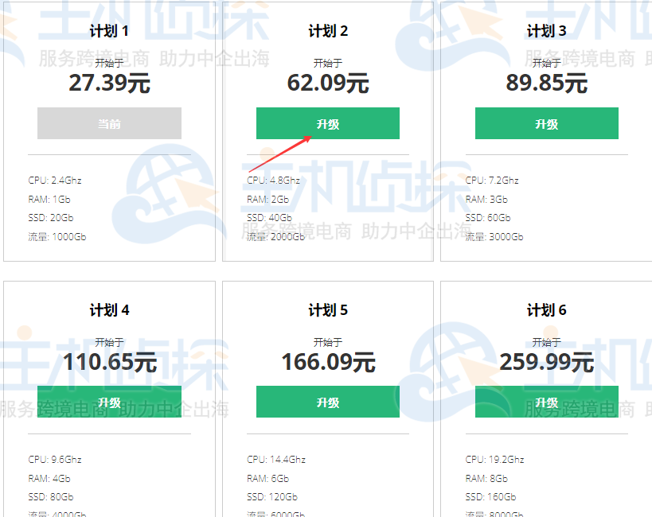Screen dimensions: 652x517
Task: Select the 计划 1 plan title
Action: coord(109,30)
